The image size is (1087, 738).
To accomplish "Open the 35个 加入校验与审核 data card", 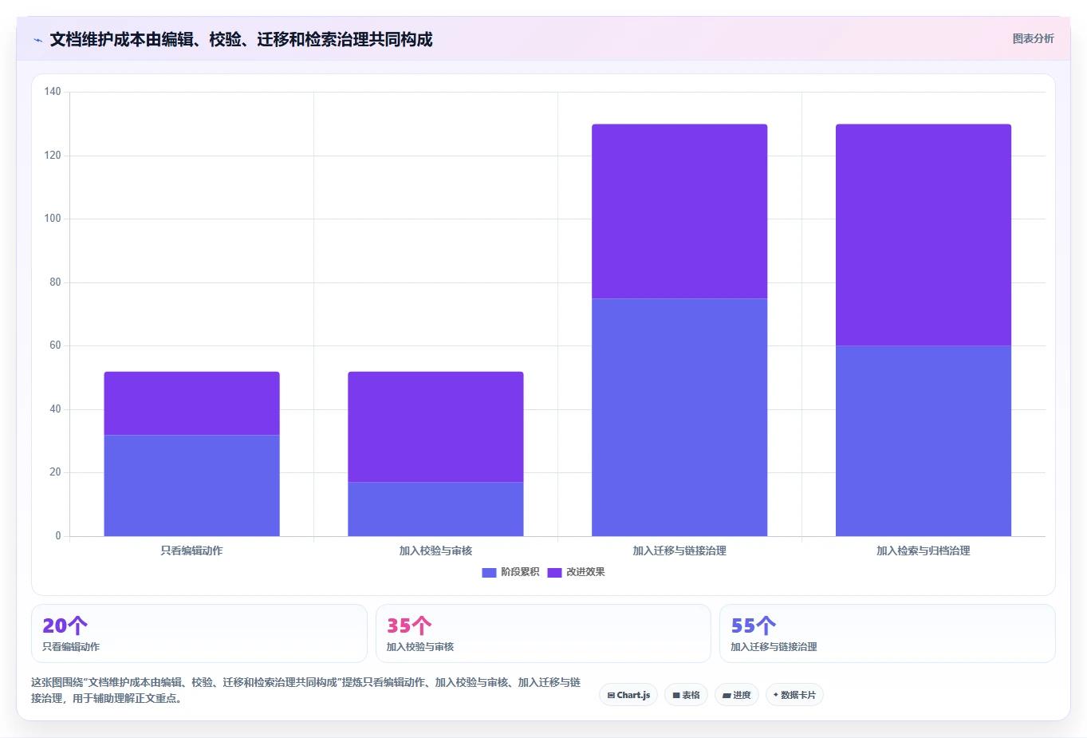I will [x=543, y=633].
